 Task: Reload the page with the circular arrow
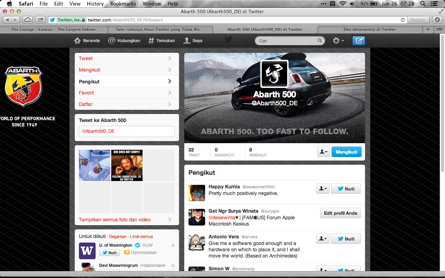pyautogui.click(x=403, y=20)
